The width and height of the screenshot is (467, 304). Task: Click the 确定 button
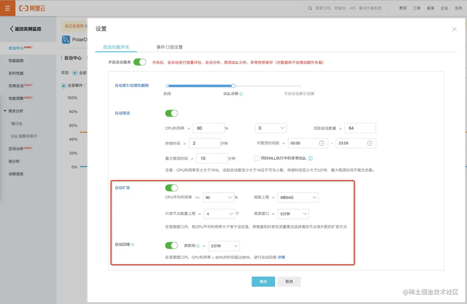pyautogui.click(x=263, y=281)
